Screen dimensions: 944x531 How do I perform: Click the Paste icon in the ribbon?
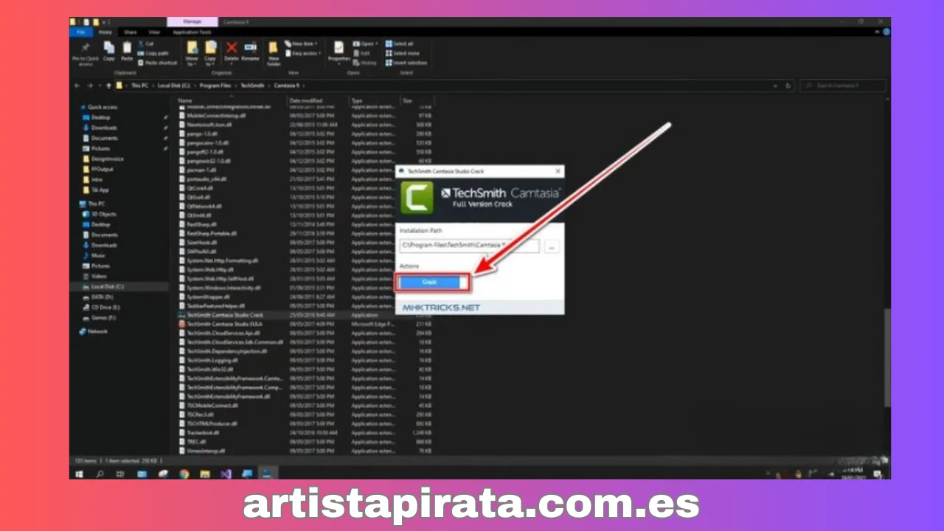128,48
